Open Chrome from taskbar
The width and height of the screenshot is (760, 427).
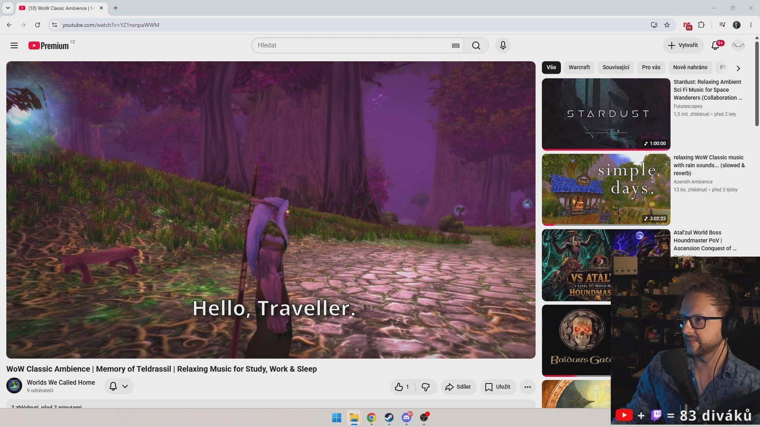[371, 418]
